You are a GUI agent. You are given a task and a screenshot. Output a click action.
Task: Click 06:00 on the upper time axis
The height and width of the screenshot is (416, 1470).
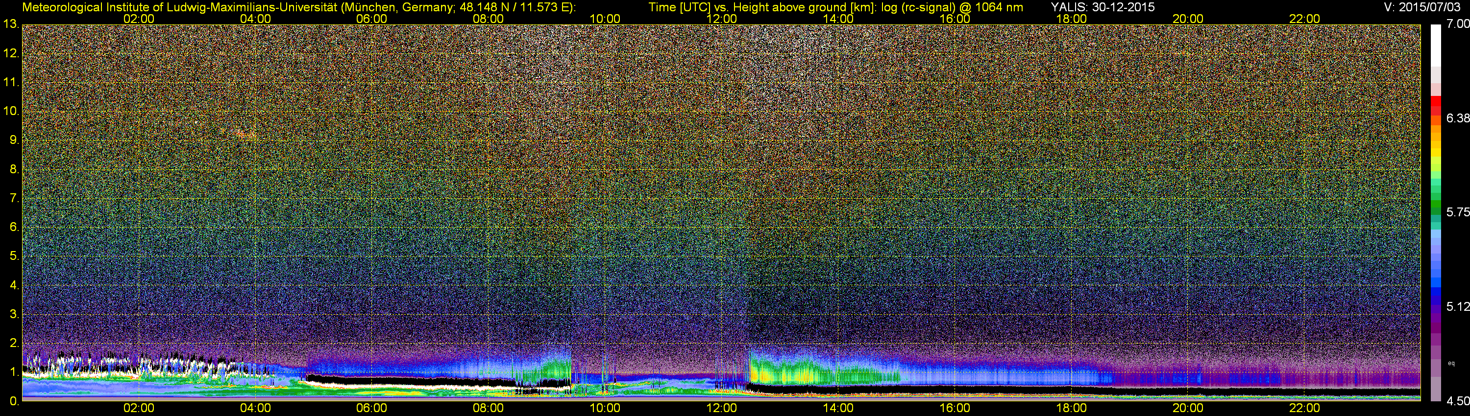(x=371, y=19)
